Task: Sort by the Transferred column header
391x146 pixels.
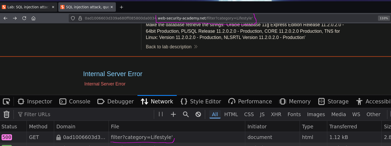Action: point(354,127)
